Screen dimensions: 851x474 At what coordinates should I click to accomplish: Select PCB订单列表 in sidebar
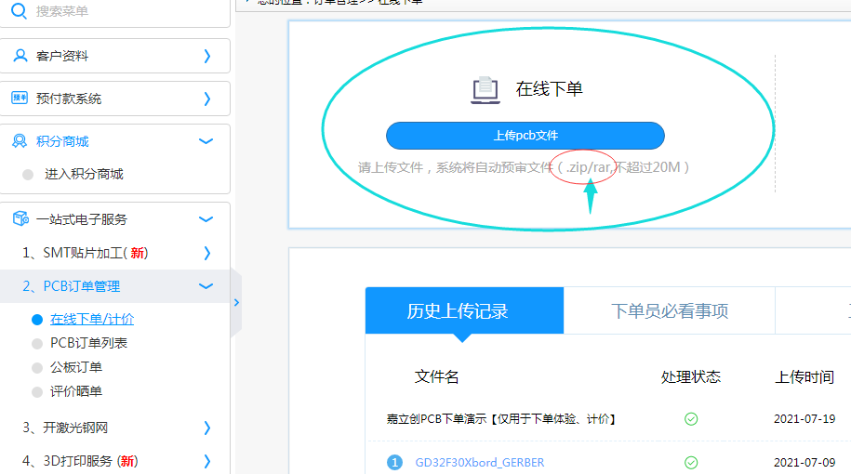[88, 343]
